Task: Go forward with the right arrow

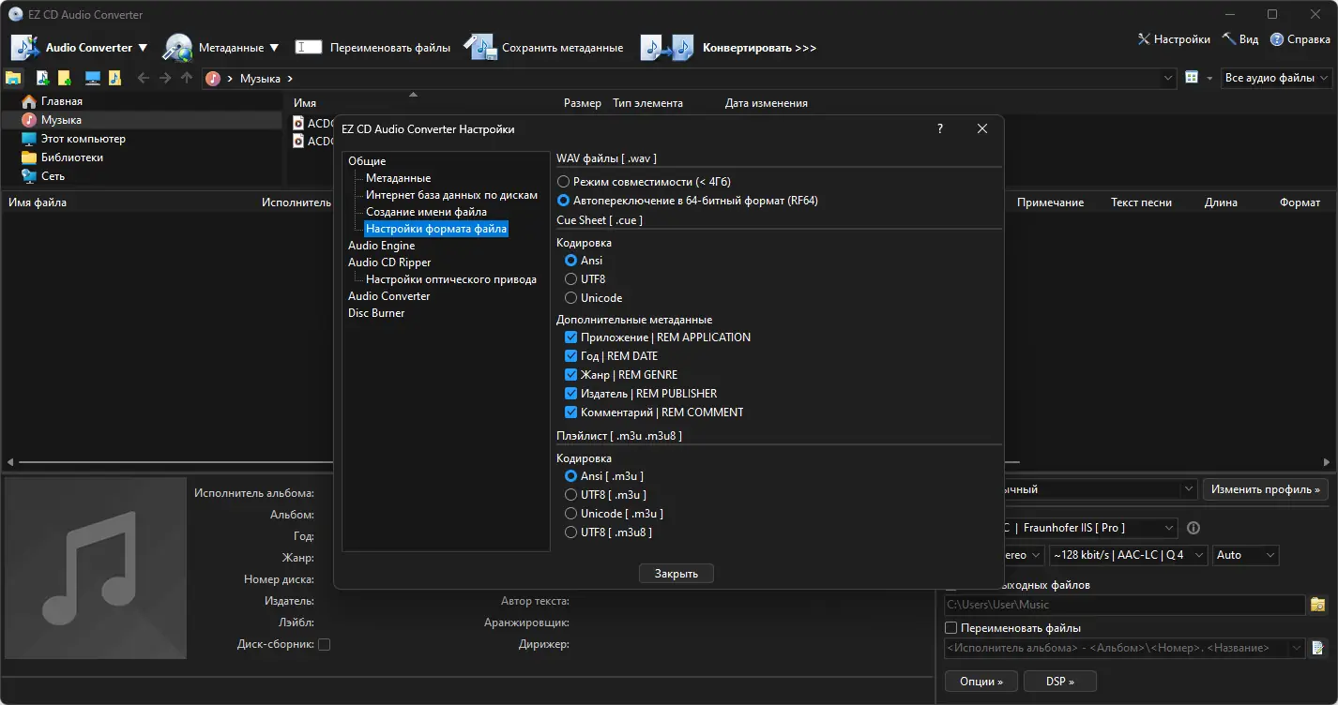Action: (x=165, y=78)
